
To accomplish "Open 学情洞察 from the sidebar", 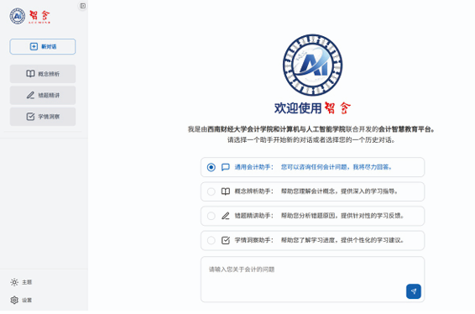I will (x=43, y=117).
